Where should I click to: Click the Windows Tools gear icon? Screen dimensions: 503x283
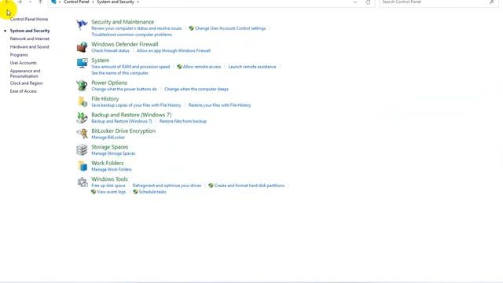(82, 182)
